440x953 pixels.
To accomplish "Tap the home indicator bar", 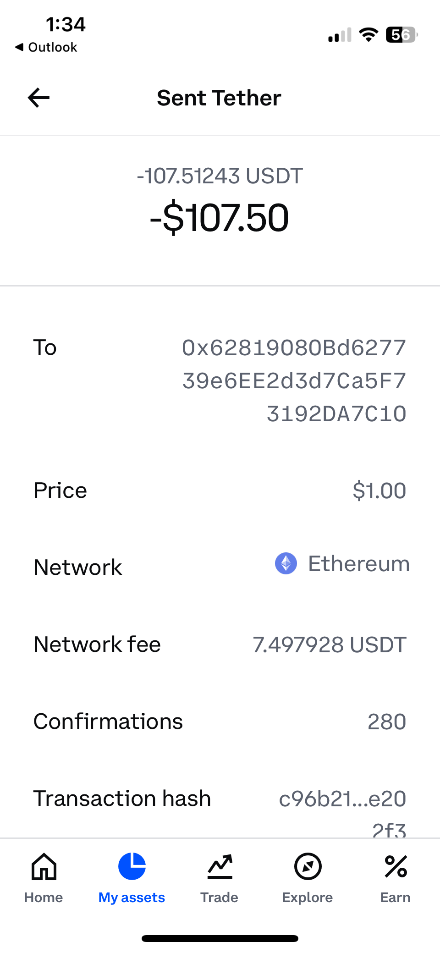I will [x=220, y=938].
